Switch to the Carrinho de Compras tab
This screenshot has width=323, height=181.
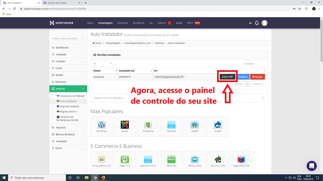click(62, 3)
